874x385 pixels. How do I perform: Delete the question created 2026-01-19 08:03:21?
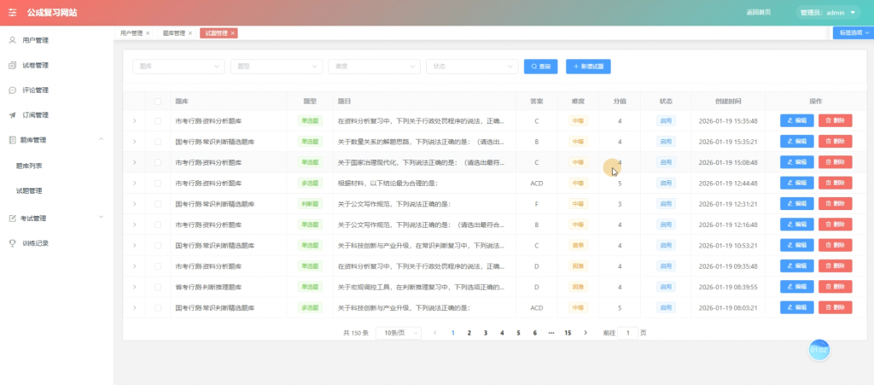pos(835,307)
